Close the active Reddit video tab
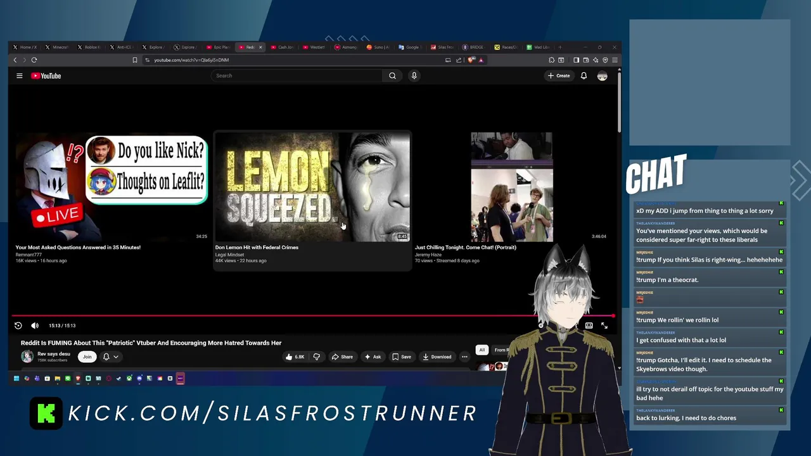Viewport: 811px width, 456px height. point(260,47)
